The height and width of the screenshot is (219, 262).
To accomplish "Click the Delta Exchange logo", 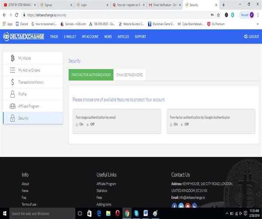I will click(x=24, y=37).
